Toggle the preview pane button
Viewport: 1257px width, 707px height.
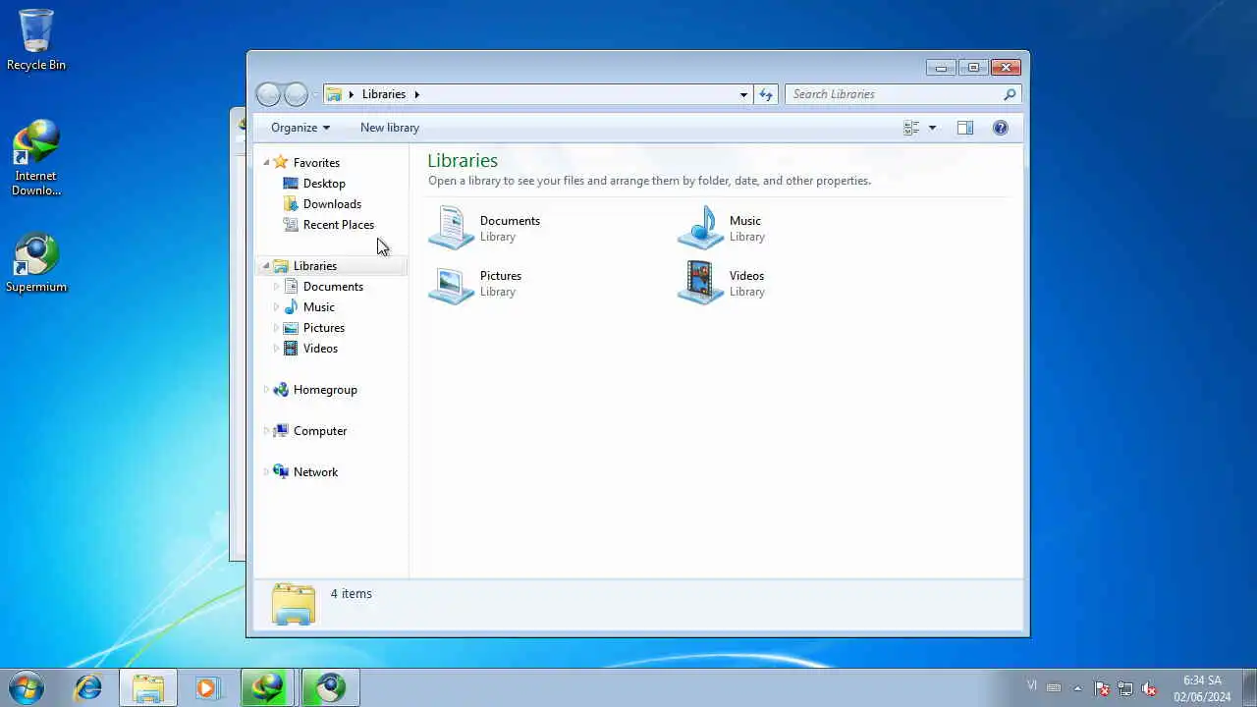click(965, 128)
